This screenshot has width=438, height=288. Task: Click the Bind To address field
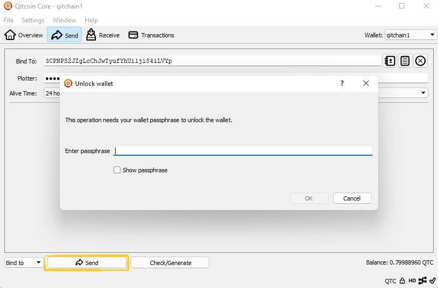coord(212,61)
